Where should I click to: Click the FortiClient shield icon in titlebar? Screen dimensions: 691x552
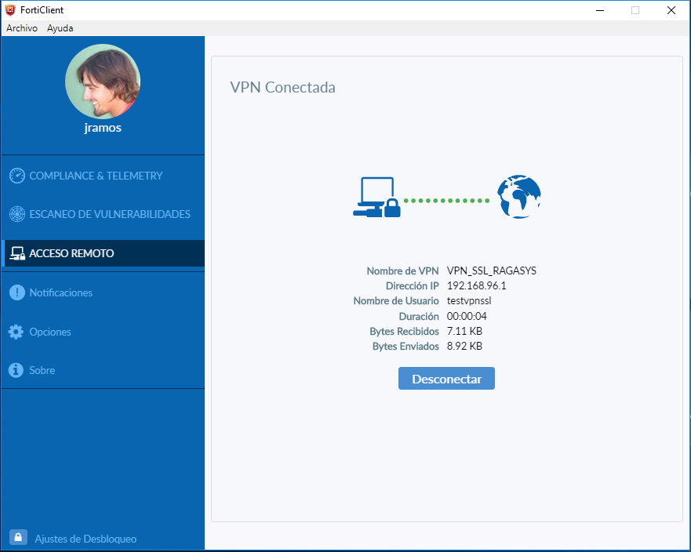coord(9,9)
